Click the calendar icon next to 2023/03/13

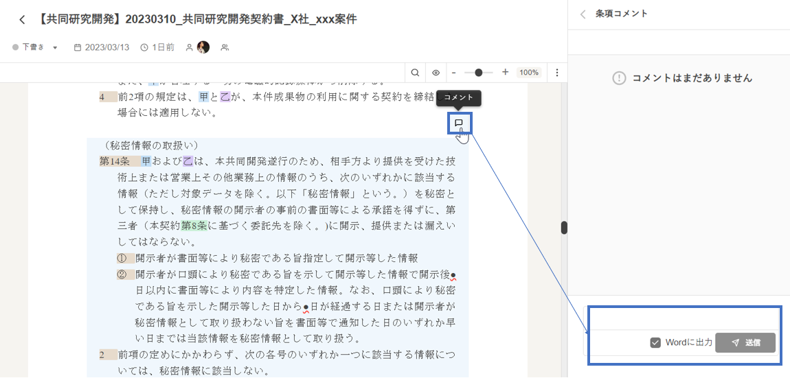point(78,47)
